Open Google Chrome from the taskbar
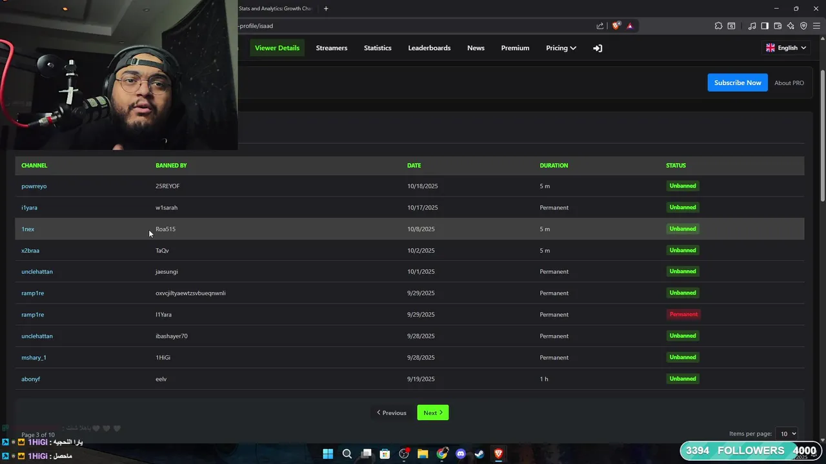Viewport: 826px width, 464px height. [442, 454]
